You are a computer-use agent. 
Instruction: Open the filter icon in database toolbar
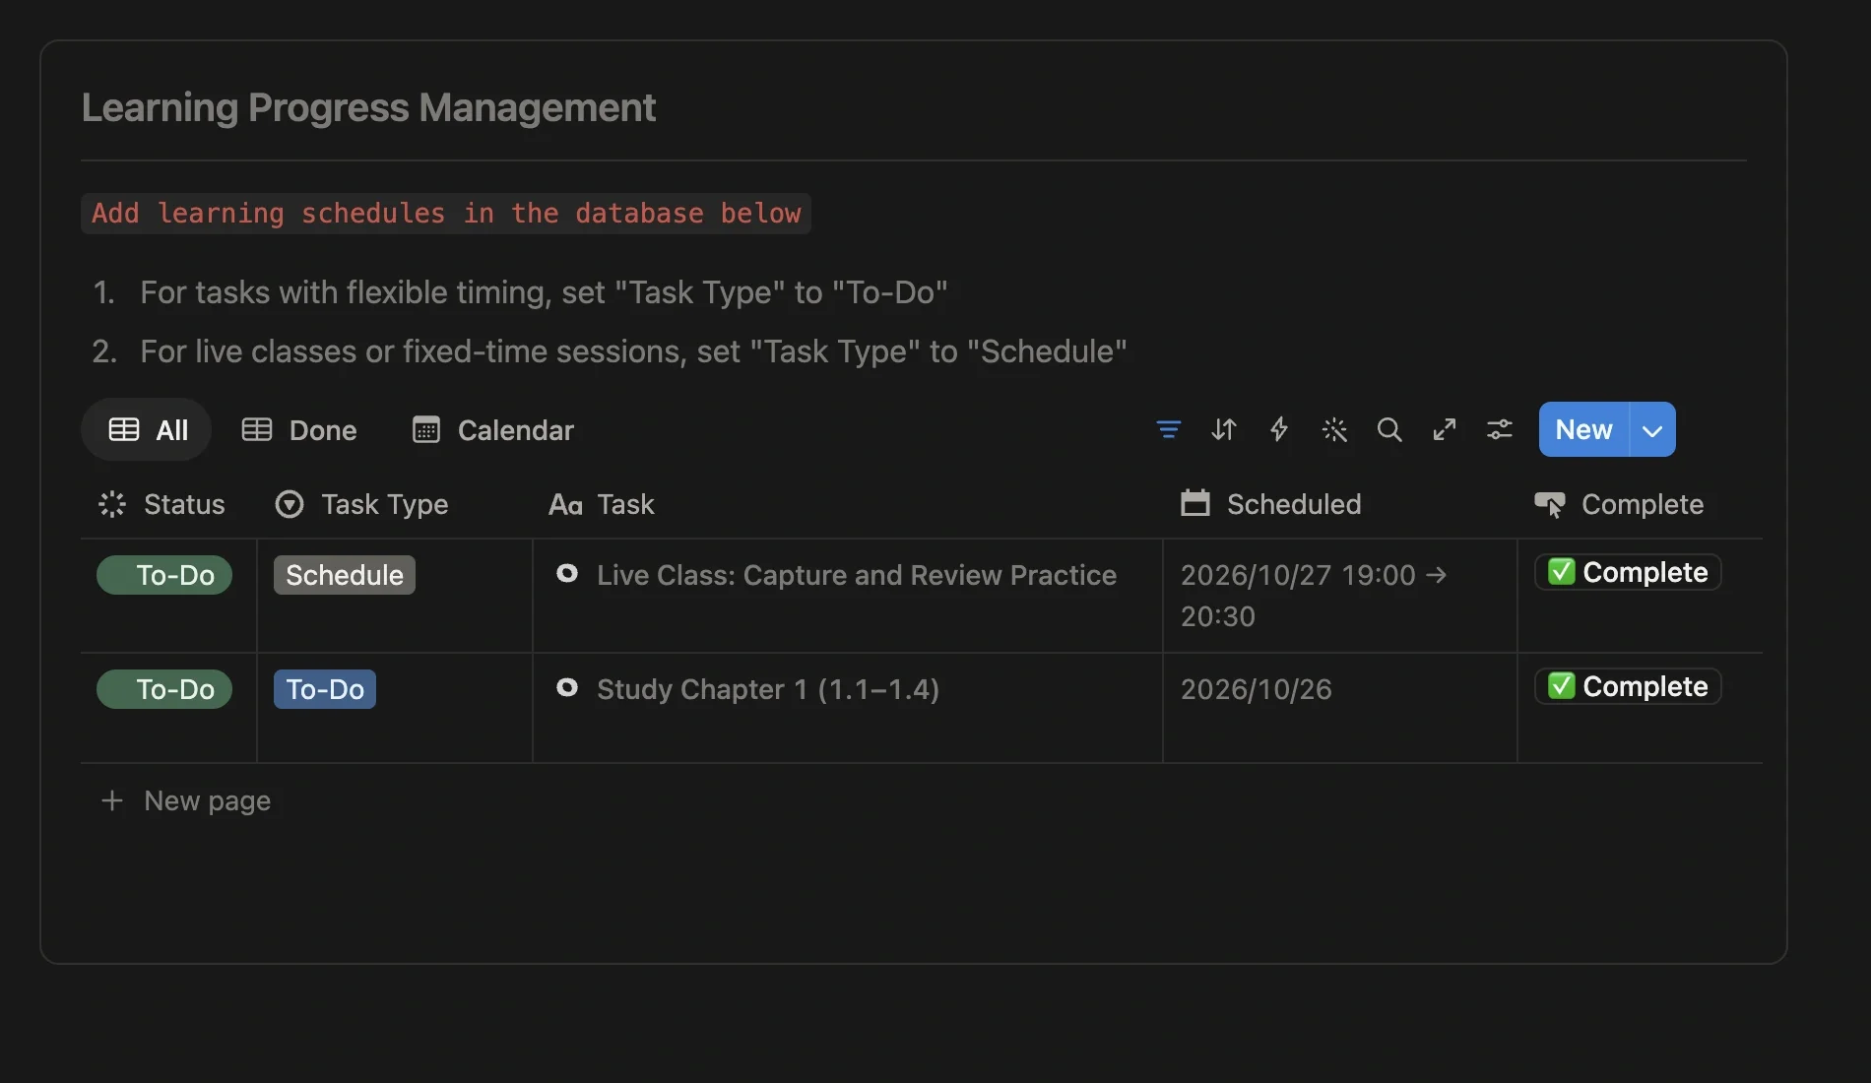pyautogui.click(x=1169, y=429)
